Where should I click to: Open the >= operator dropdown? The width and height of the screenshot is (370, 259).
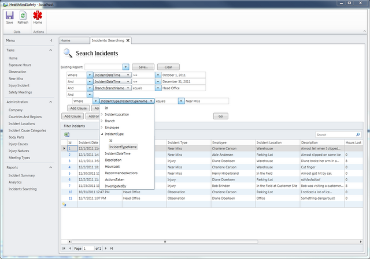158,75
